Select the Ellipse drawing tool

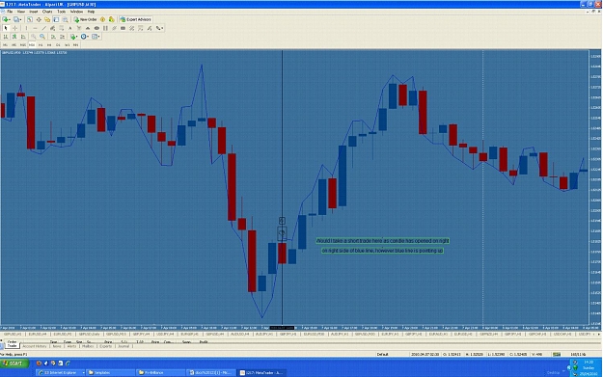96,28
